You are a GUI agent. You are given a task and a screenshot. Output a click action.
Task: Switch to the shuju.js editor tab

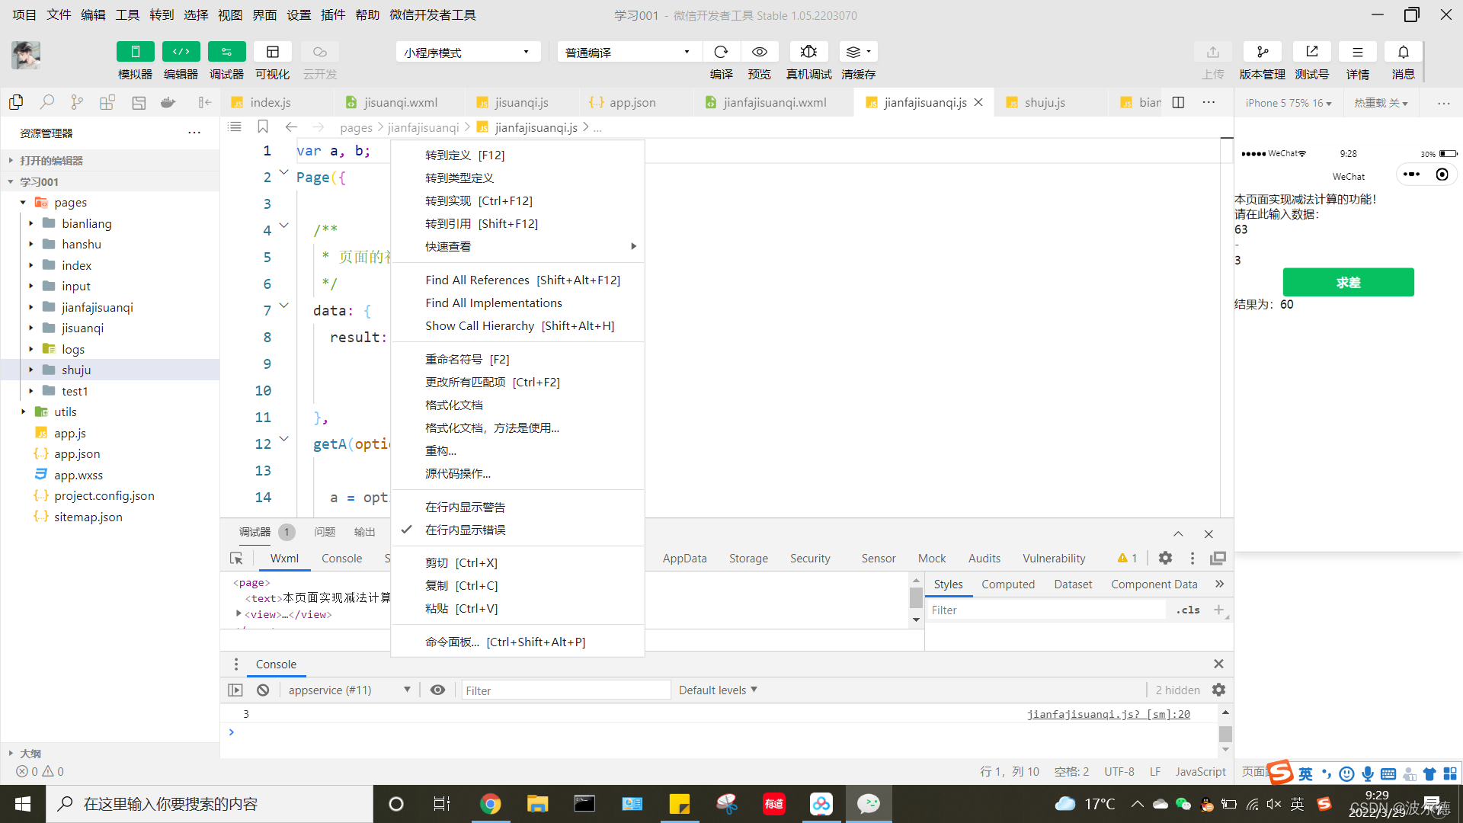pyautogui.click(x=1044, y=102)
